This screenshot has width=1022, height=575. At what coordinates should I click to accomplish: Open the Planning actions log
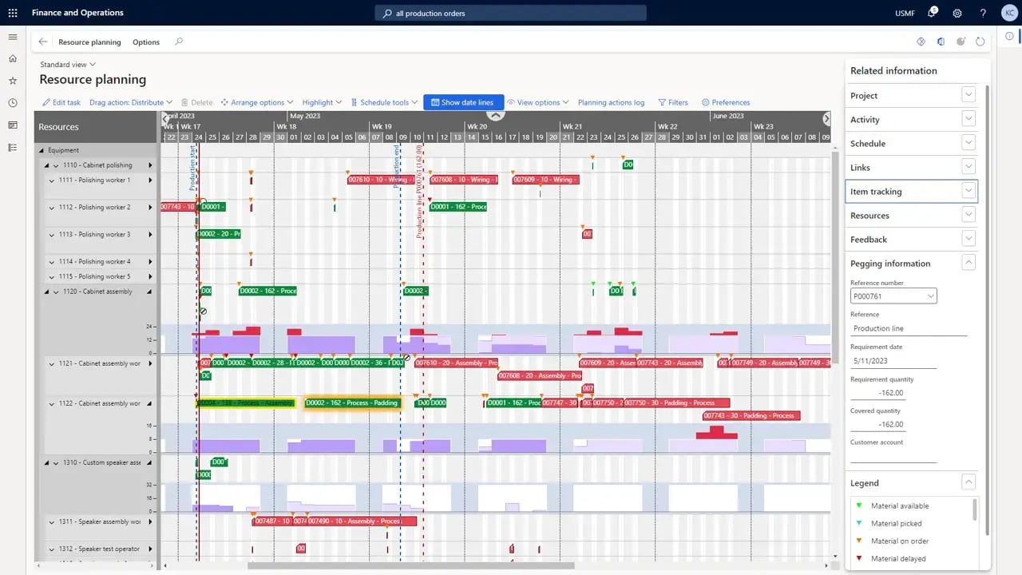click(x=611, y=101)
